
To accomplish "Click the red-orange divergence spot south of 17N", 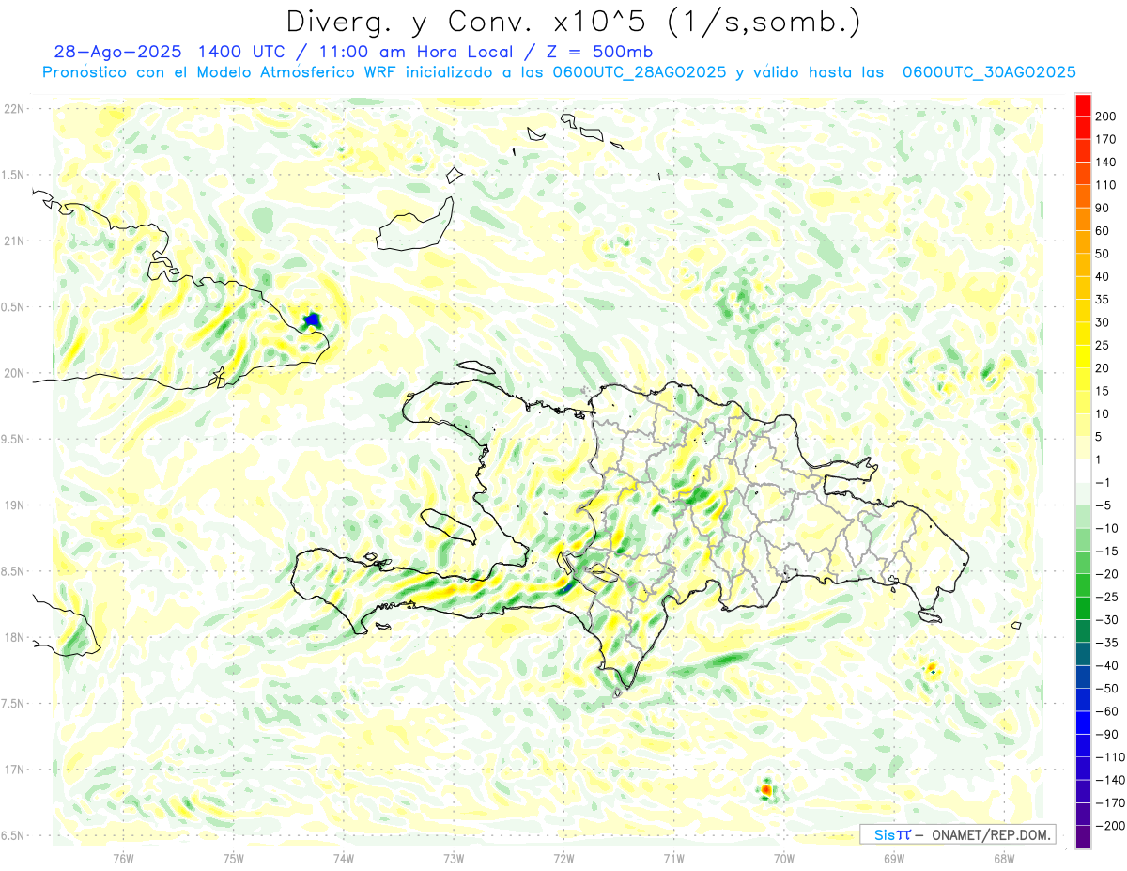I will pyautogui.click(x=766, y=790).
